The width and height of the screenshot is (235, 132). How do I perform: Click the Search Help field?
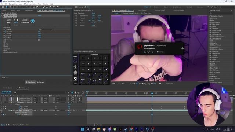pos(222,7)
